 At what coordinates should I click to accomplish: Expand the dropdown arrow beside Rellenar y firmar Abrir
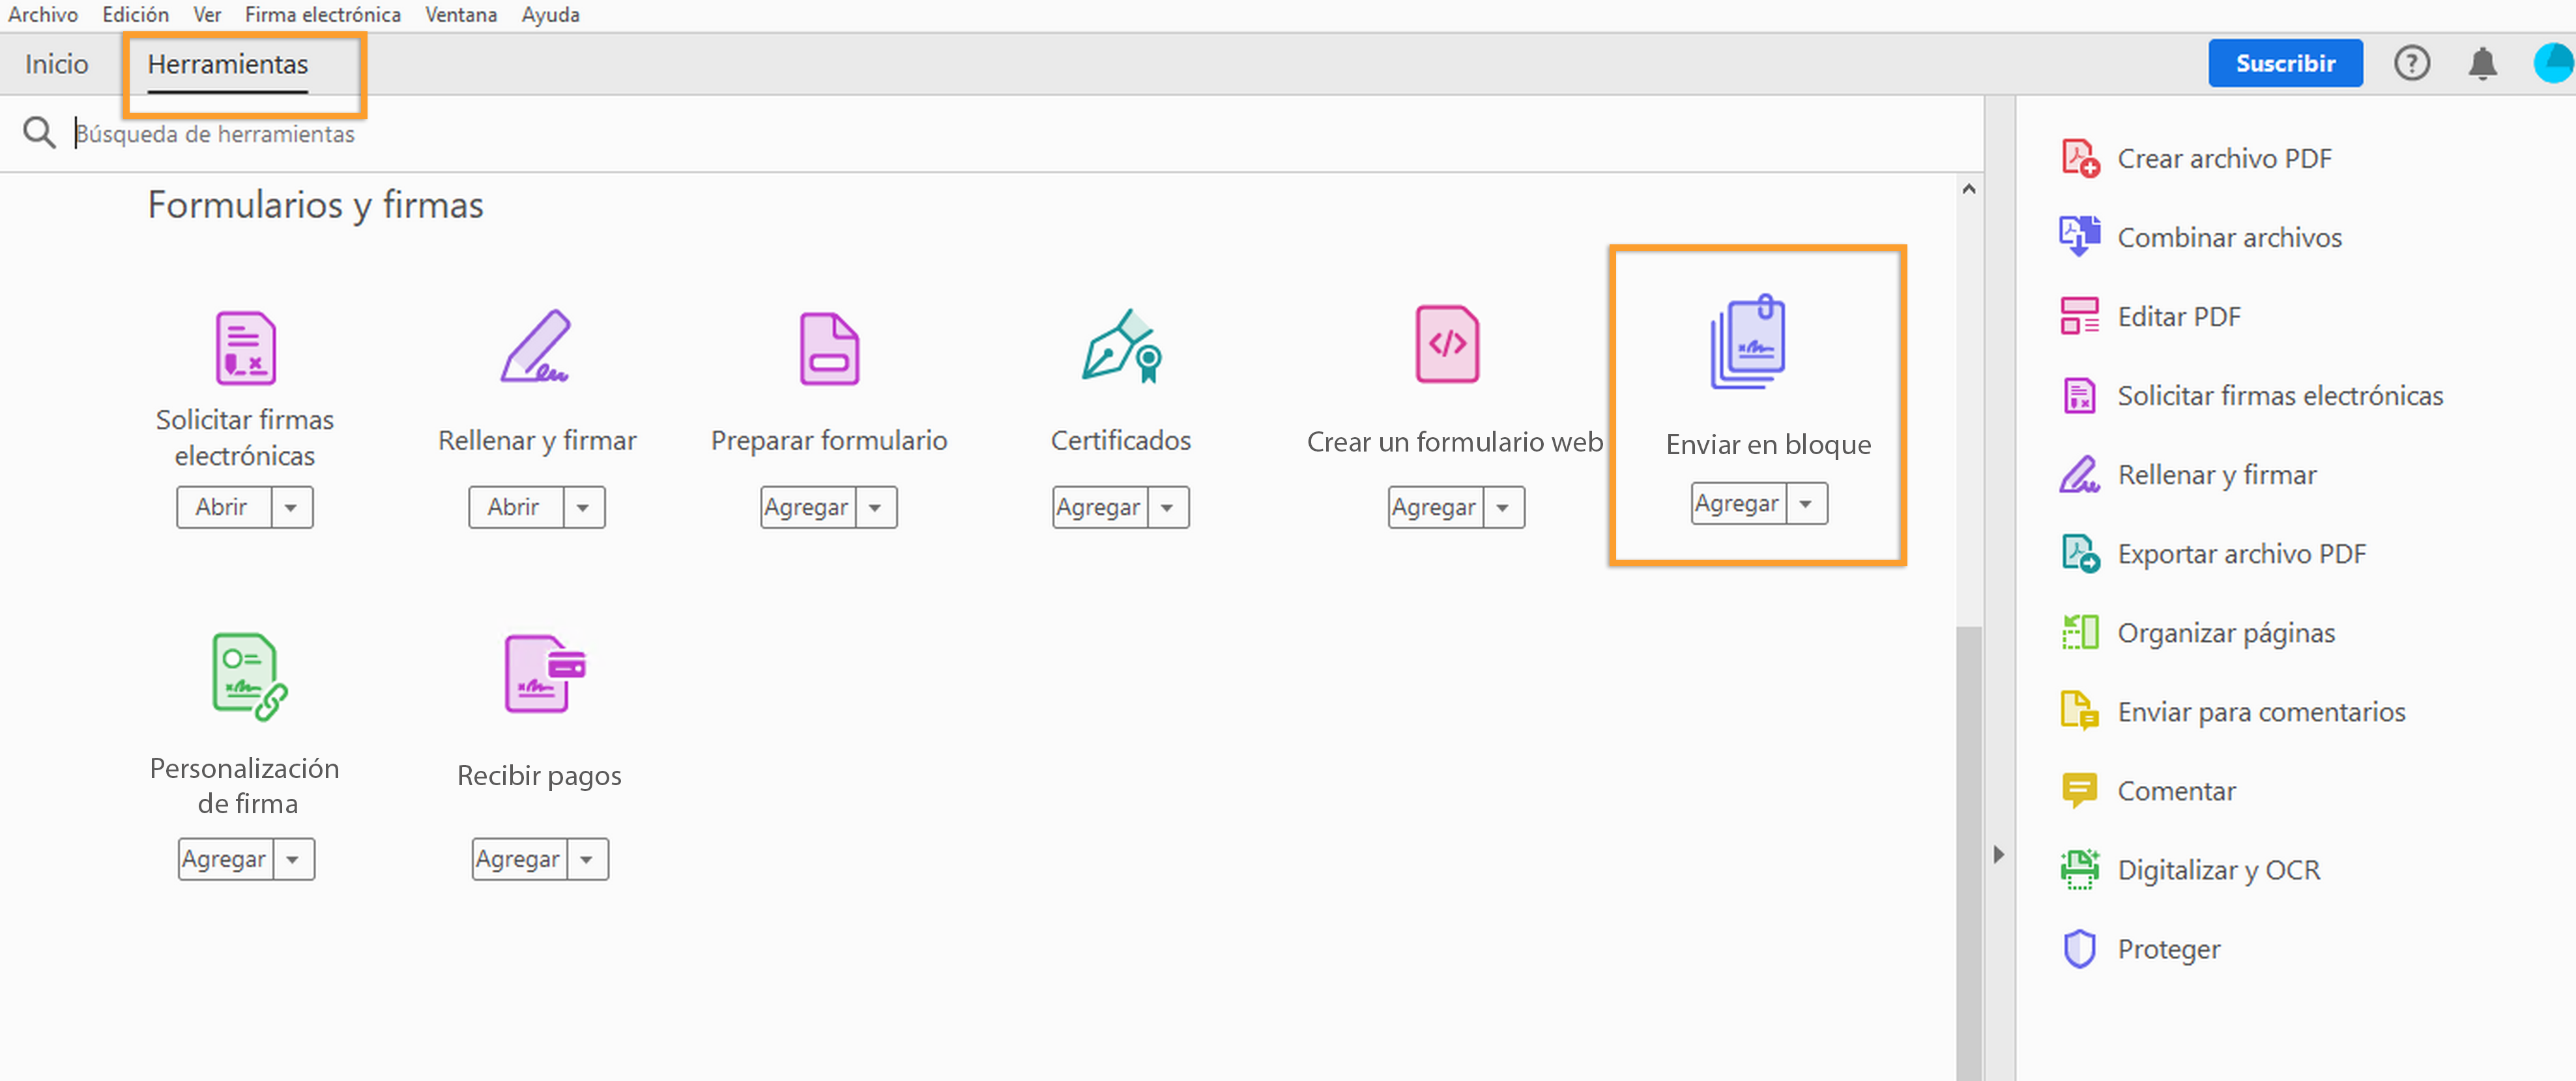click(583, 508)
